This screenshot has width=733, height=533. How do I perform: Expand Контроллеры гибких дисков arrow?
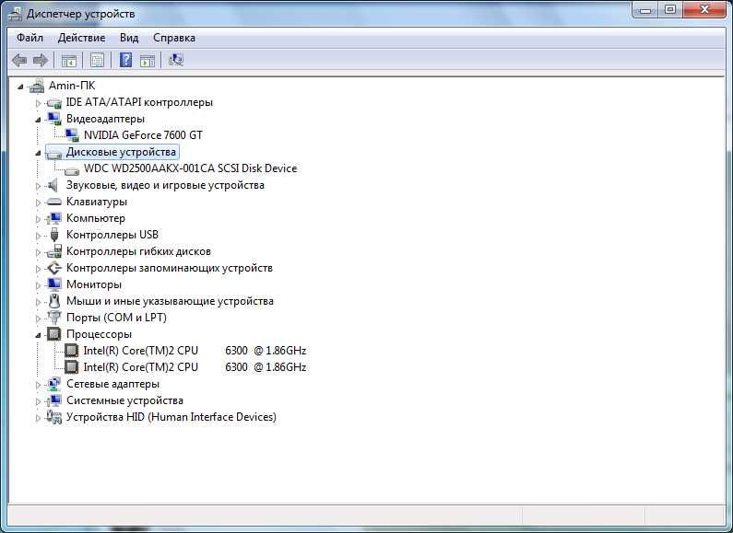pyautogui.click(x=39, y=252)
